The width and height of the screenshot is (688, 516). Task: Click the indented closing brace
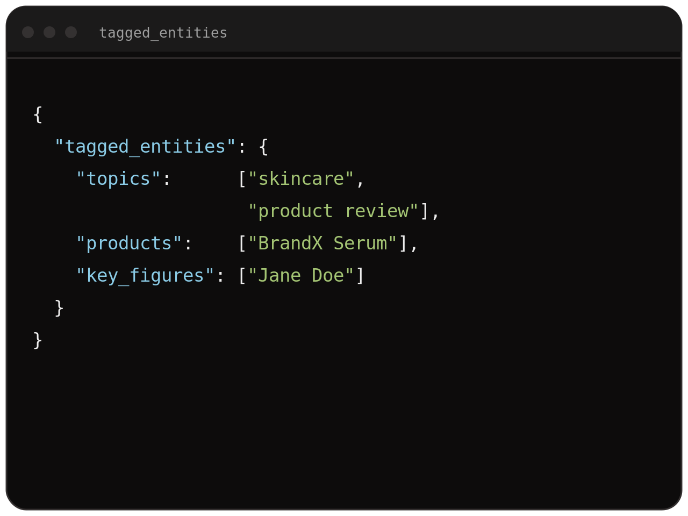coord(59,308)
